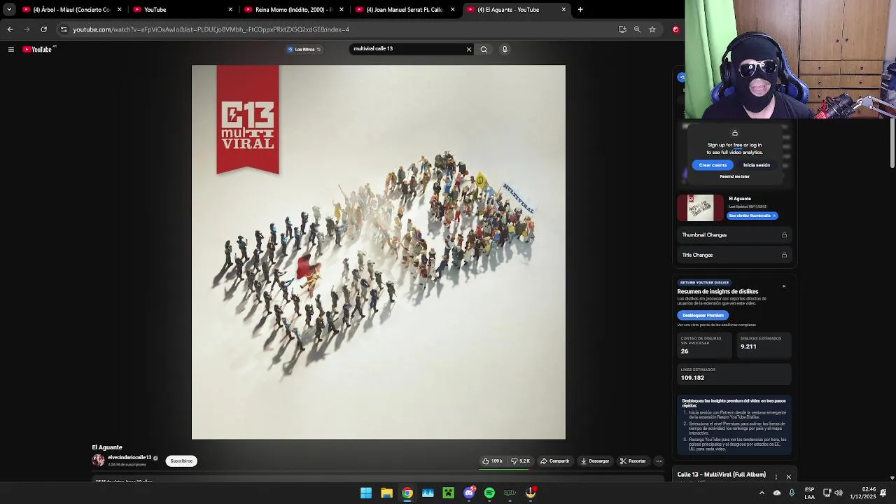The width and height of the screenshot is (896, 504).
Task: Open the Los filtros search filter chip
Action: coord(304,49)
